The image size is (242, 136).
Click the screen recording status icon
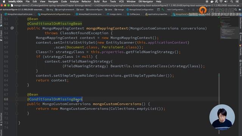tap(207, 2)
